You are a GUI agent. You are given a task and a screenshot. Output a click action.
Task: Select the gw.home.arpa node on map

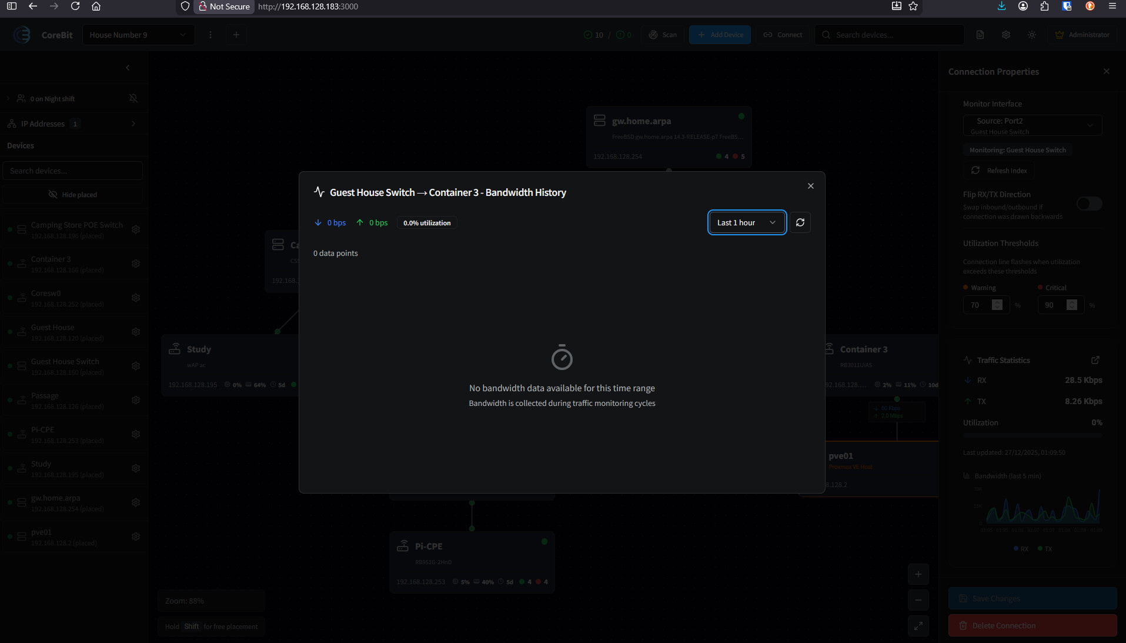pos(669,137)
